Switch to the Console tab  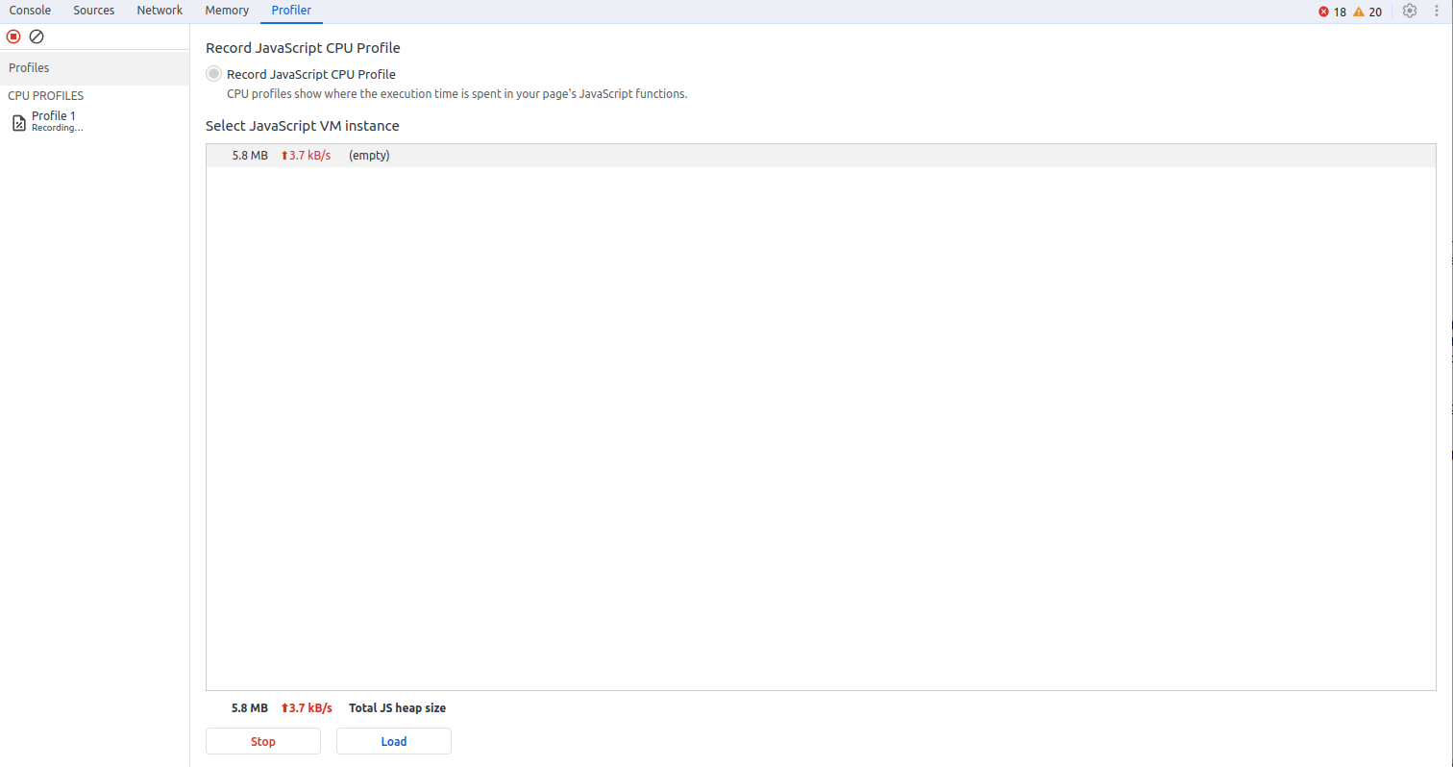(30, 11)
